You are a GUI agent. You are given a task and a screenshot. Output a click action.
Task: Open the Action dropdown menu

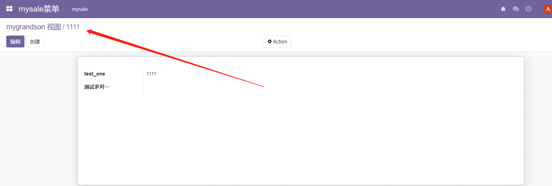[x=277, y=42]
